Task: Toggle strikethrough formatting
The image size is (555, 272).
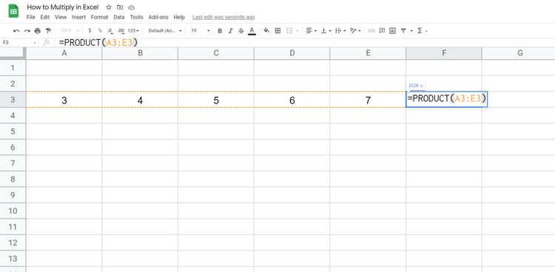Action: [x=241, y=31]
